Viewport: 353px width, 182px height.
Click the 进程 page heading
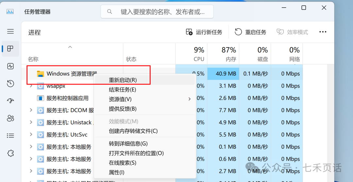pyautogui.click(x=34, y=32)
